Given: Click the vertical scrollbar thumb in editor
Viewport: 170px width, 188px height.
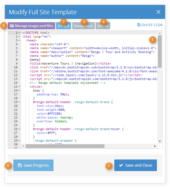Looking at the screenshot, I should click(x=160, y=52).
